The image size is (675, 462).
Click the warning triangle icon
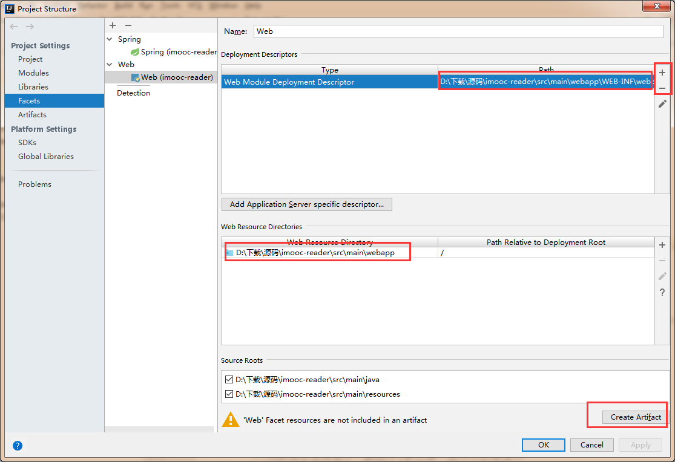click(x=230, y=420)
